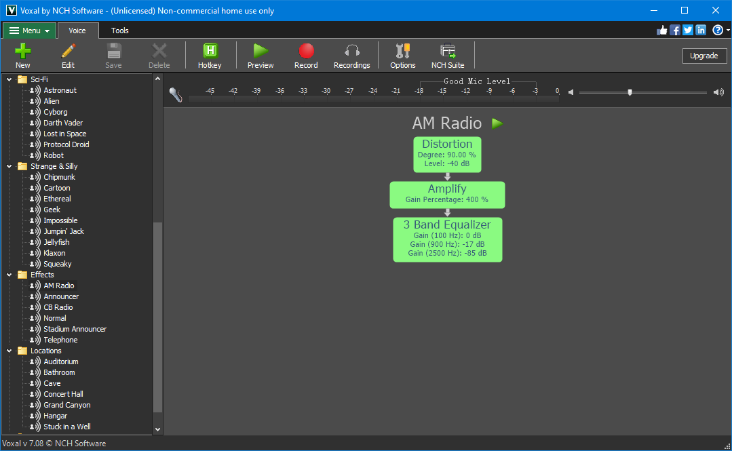Select the Telephone voice
Viewport: 732px width, 451px height.
(x=60, y=340)
